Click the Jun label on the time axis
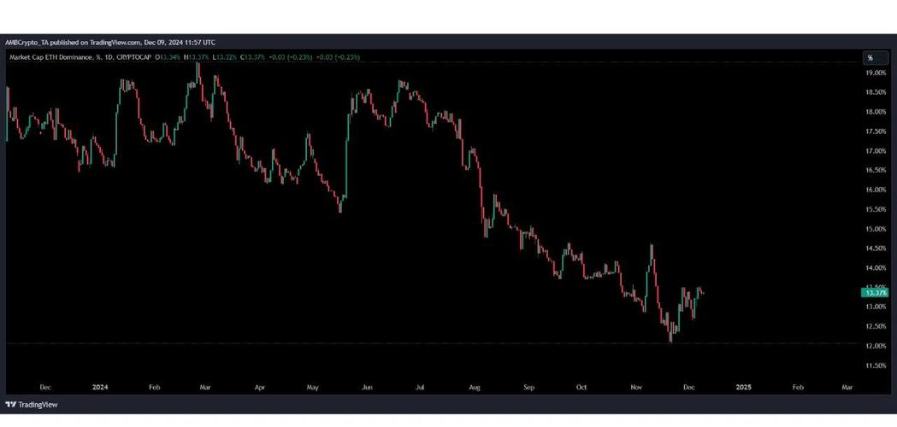897x427 pixels. [x=367, y=387]
